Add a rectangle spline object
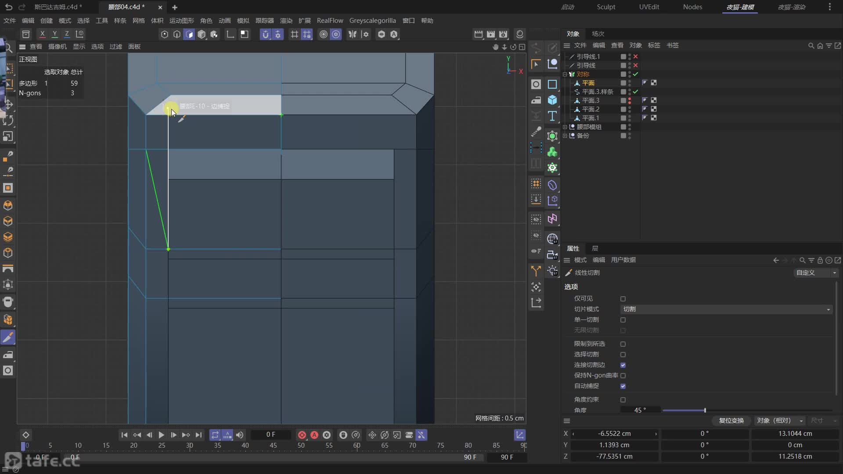The image size is (843, 474). pyautogui.click(x=552, y=84)
